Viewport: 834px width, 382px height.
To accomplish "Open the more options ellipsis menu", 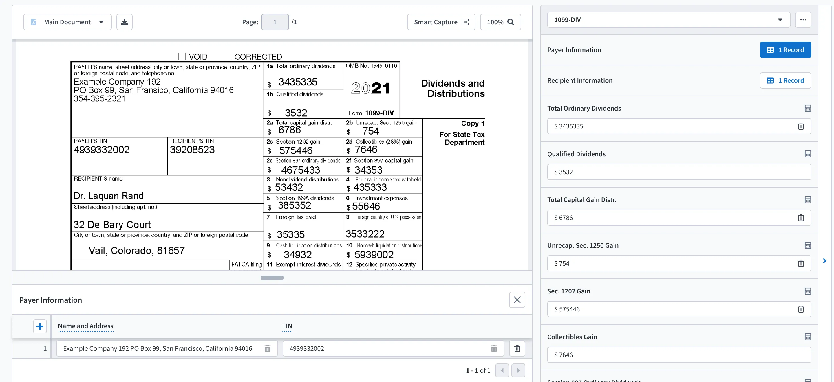I will pos(803,20).
